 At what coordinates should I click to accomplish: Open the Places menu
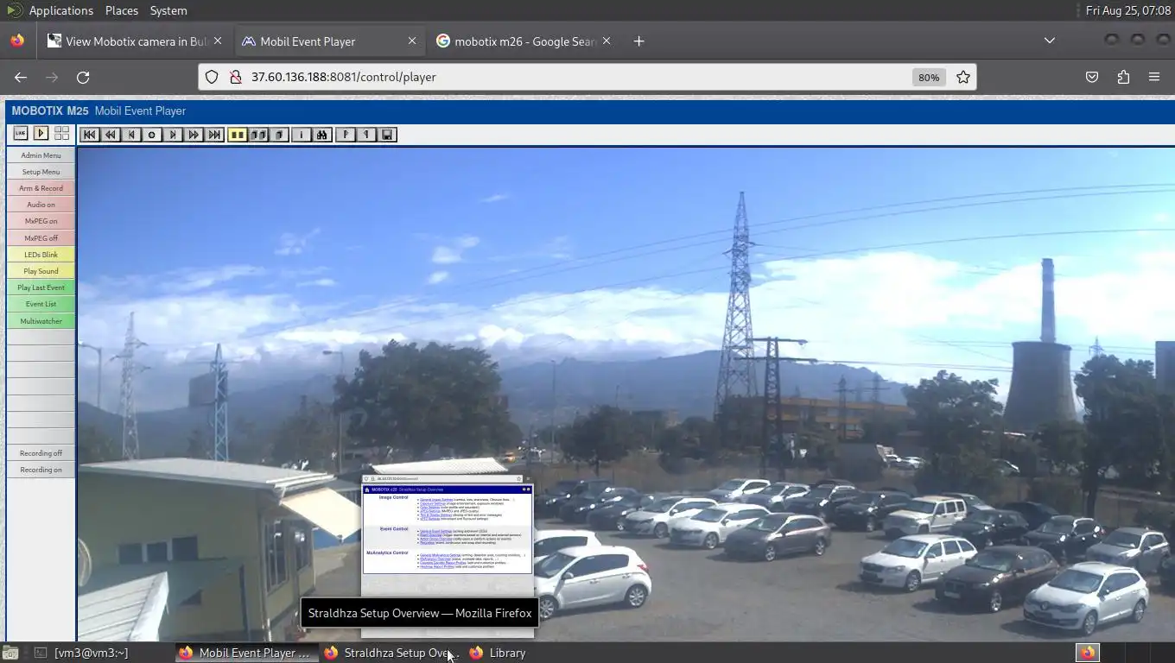coord(122,10)
